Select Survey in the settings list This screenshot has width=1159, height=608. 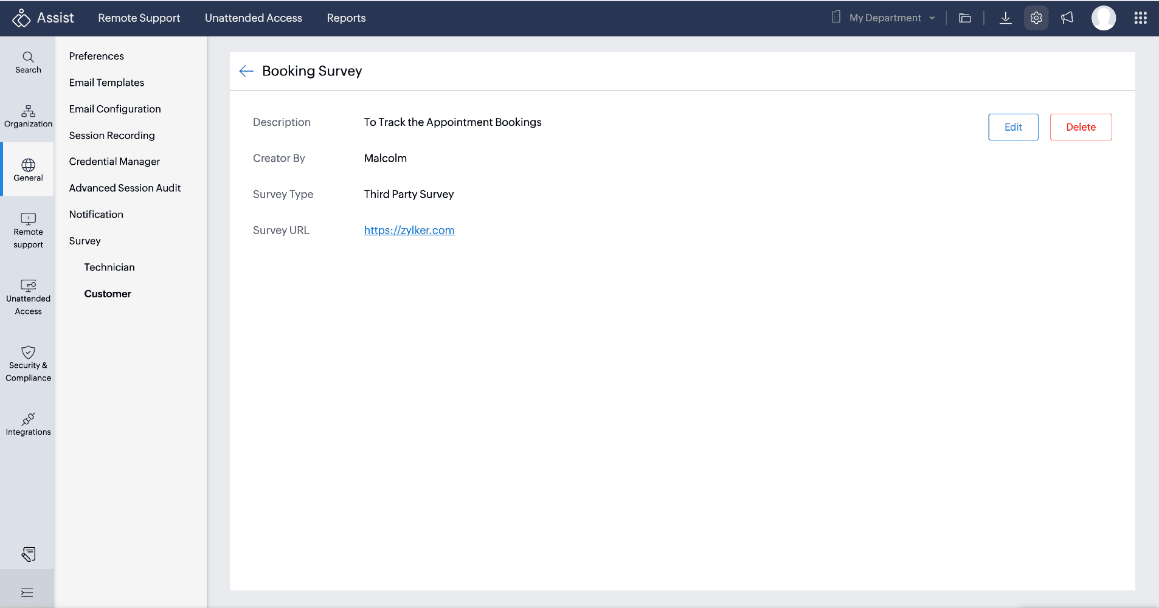coord(85,241)
